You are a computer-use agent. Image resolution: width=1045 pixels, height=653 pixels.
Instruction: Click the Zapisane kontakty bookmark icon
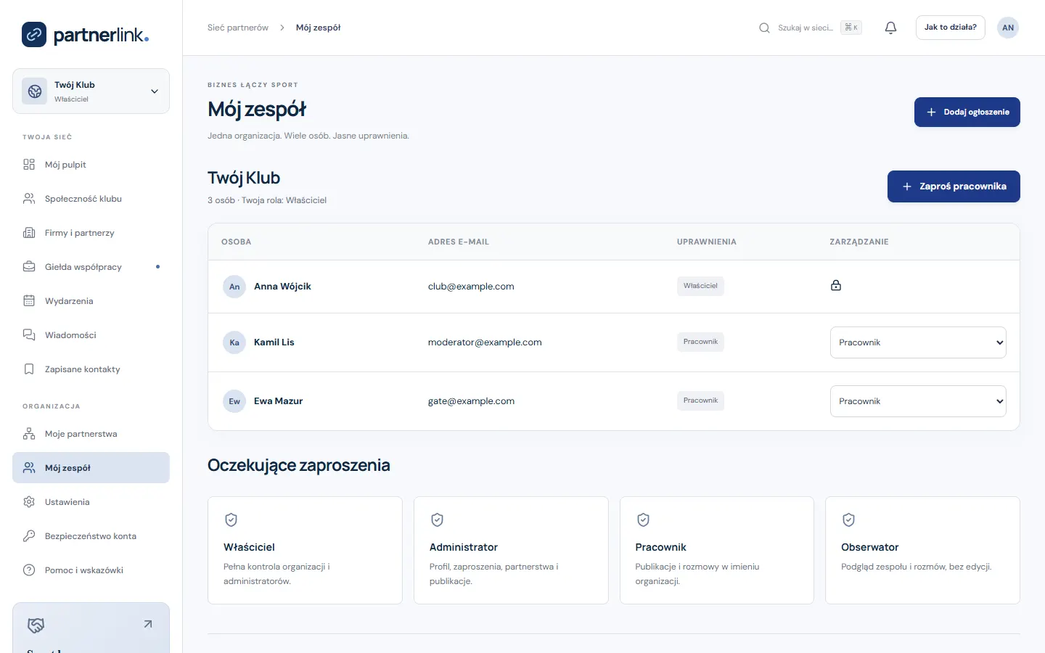point(29,369)
